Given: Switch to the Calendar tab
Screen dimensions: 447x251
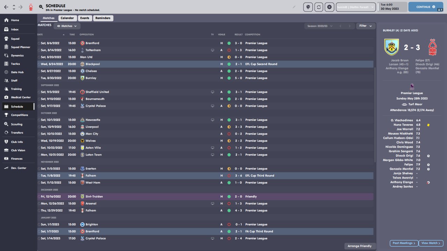Looking at the screenshot, I should (67, 18).
